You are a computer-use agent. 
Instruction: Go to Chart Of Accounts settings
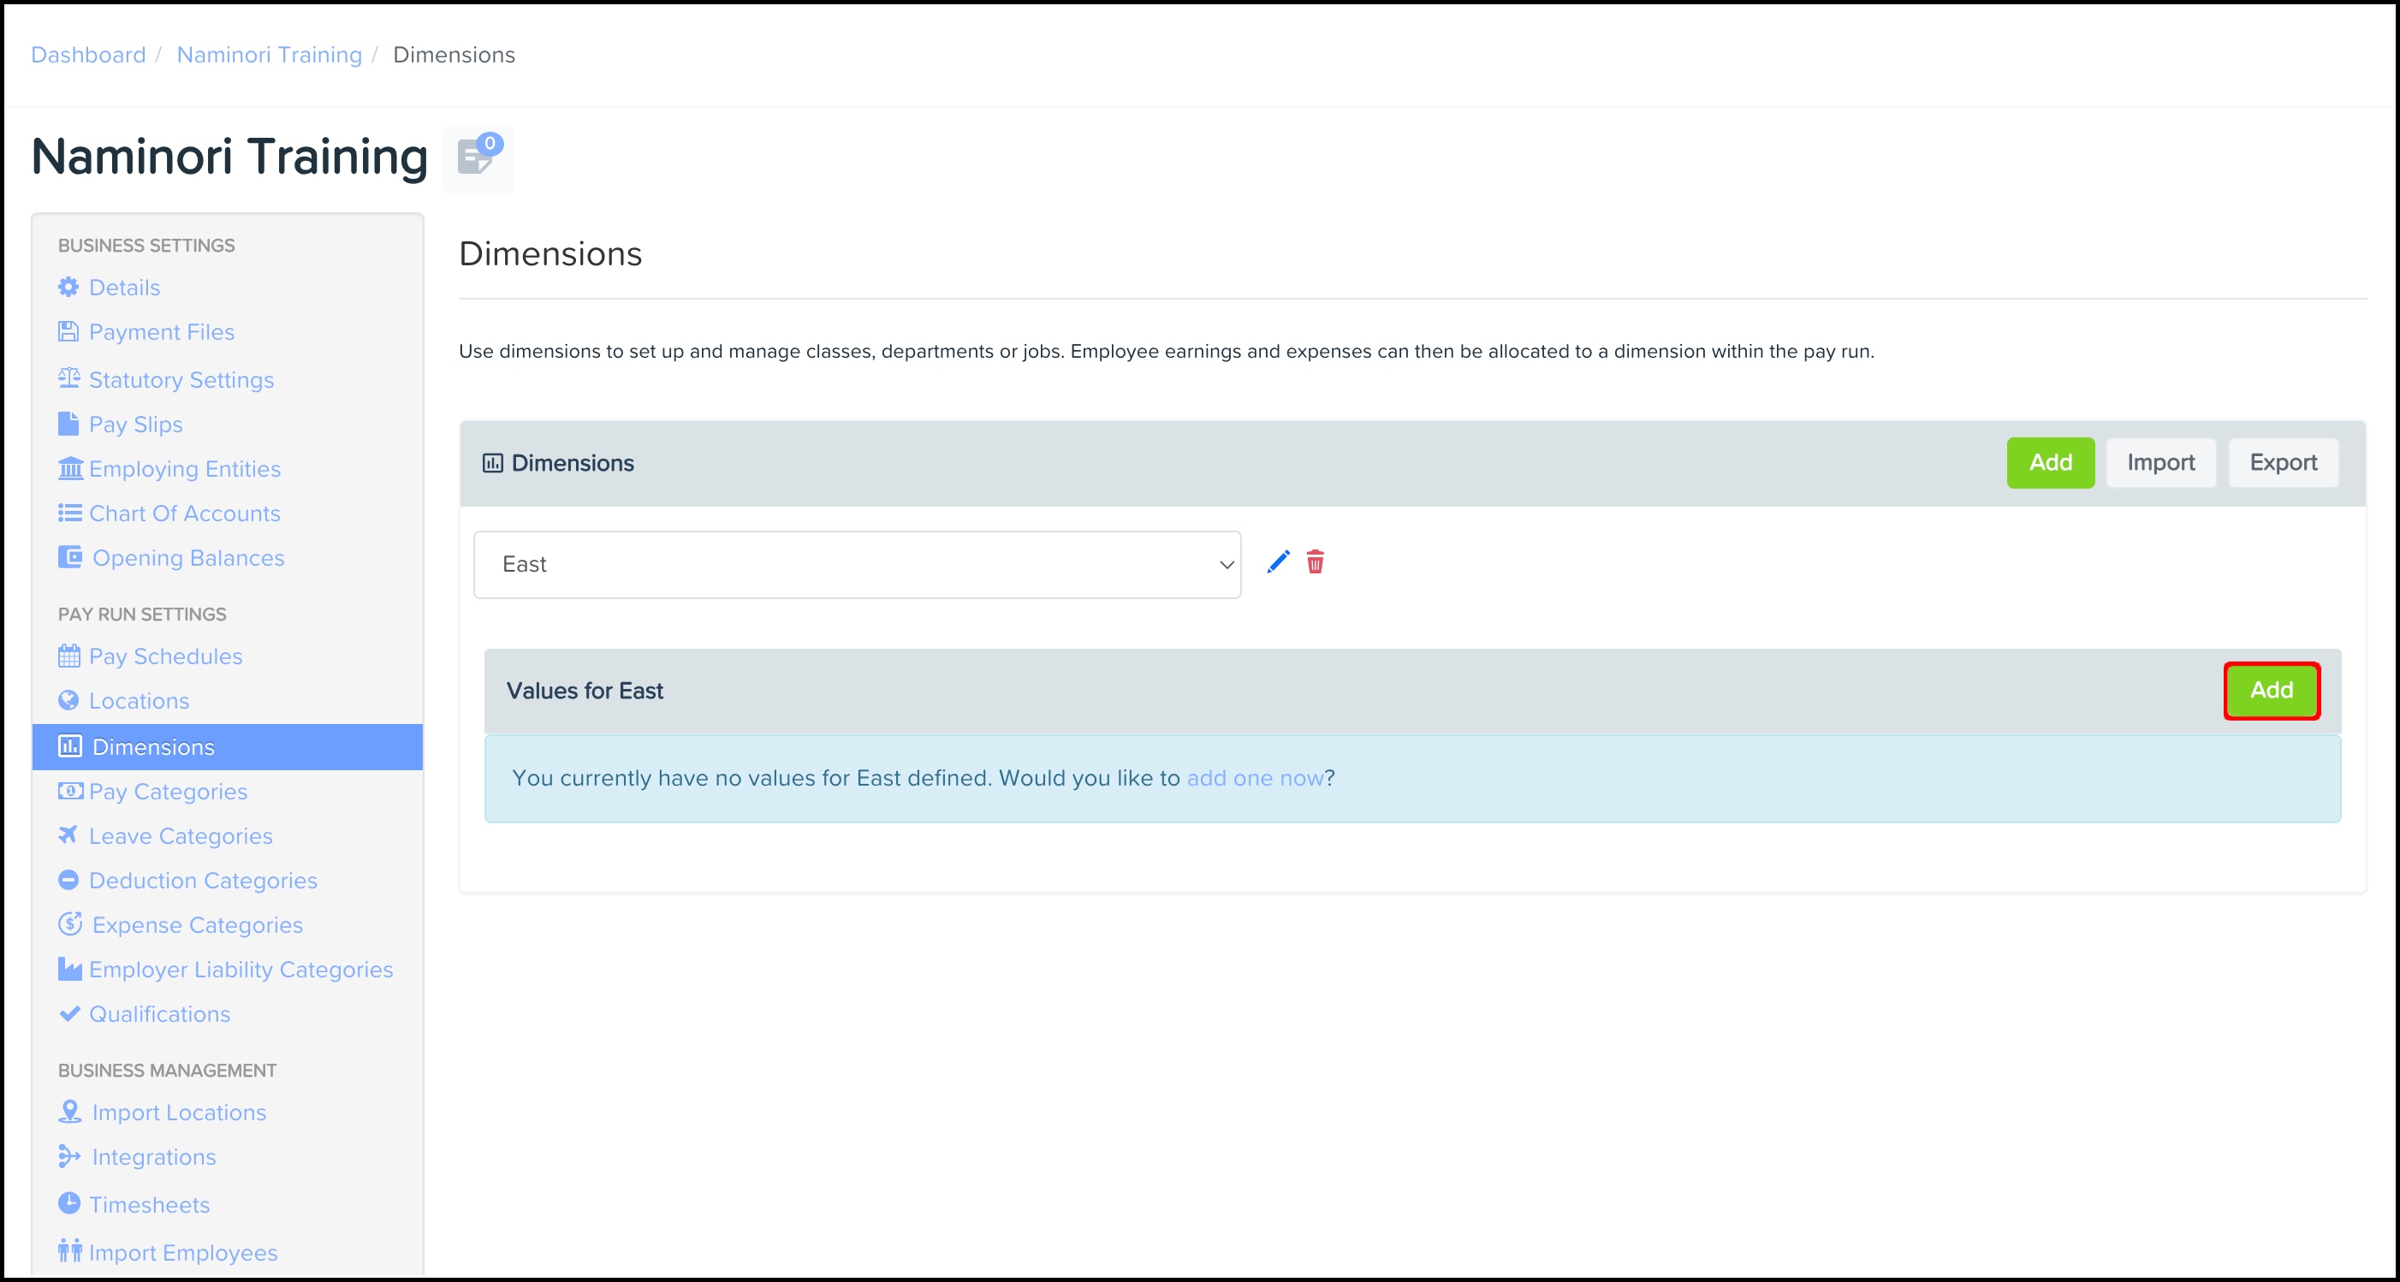coord(183,513)
